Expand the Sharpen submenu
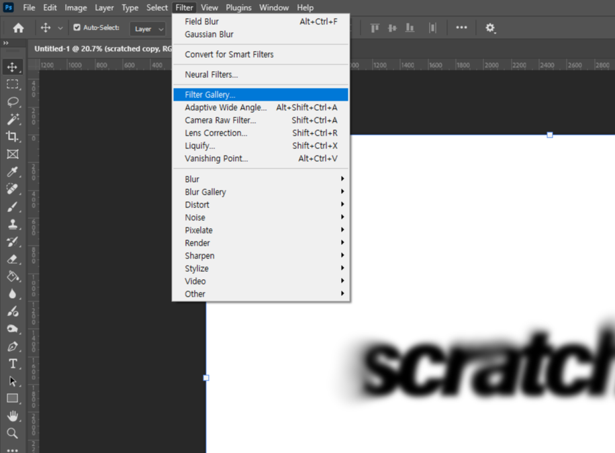Image resolution: width=615 pixels, height=453 pixels. coord(261,255)
